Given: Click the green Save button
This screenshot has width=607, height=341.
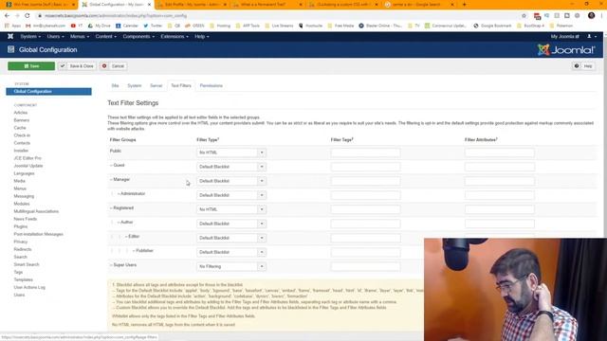Looking at the screenshot, I should point(31,66).
